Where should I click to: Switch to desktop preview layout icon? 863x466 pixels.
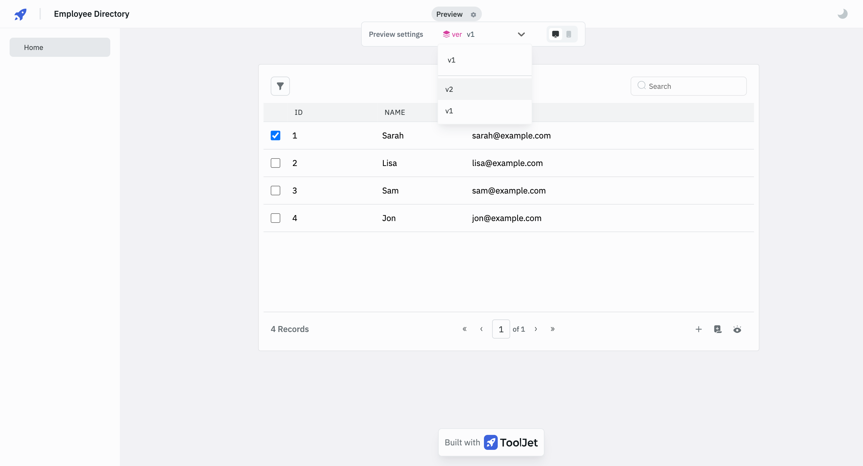555,34
